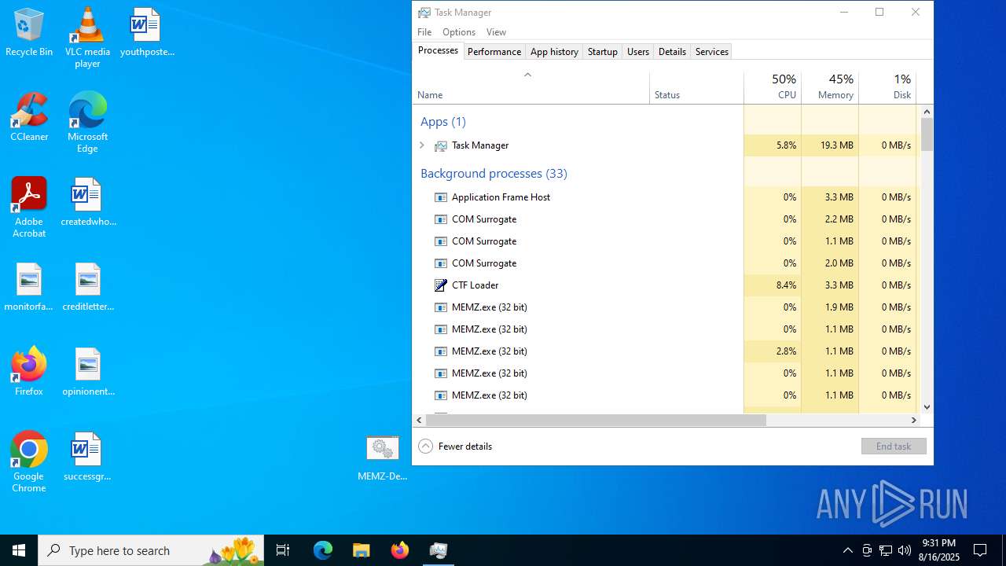Click the End task button

(x=894, y=447)
